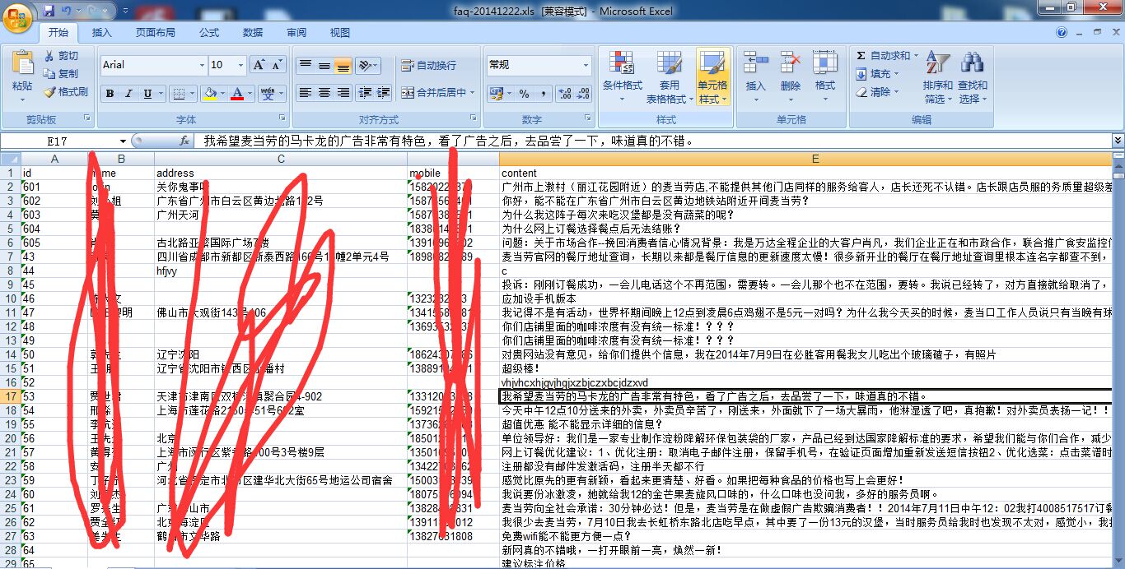Decrease font size with small A icon
The height and width of the screenshot is (569, 1125).
[277, 65]
